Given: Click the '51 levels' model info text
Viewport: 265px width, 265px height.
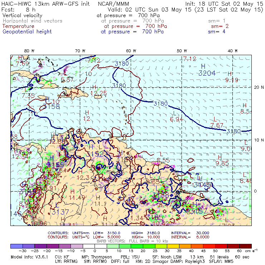Looking at the screenshot, I should (x=219, y=257).
